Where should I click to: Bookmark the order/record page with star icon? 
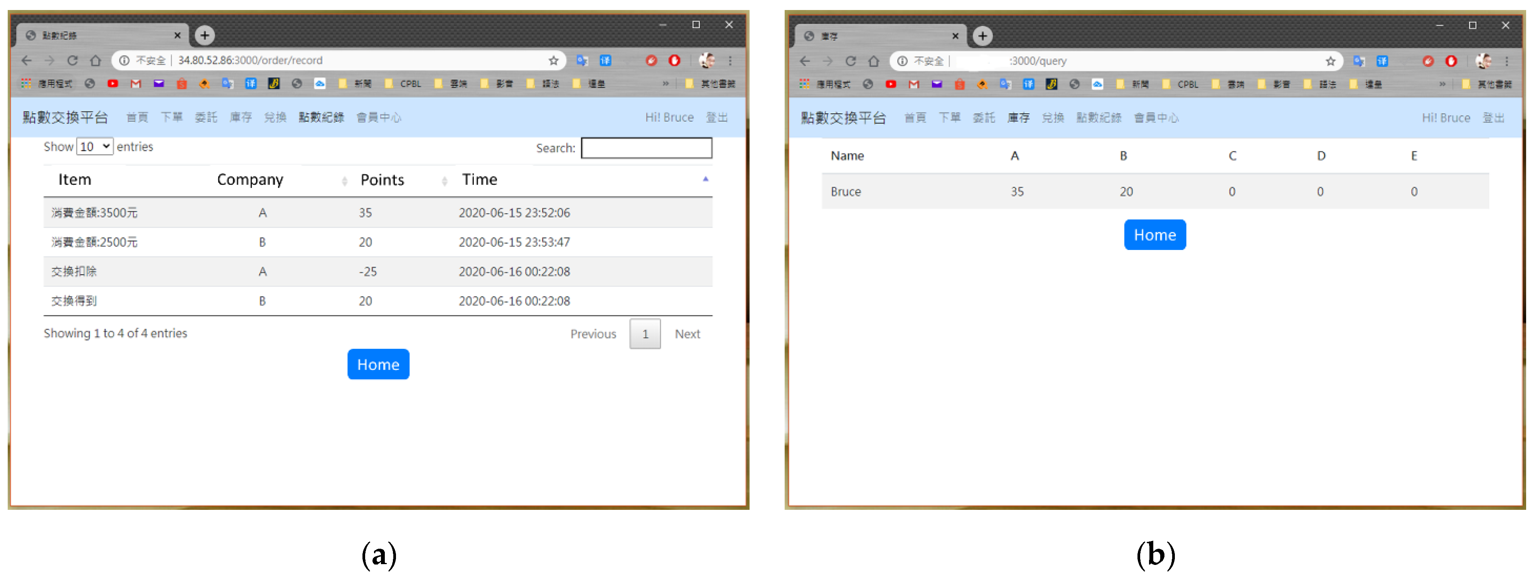click(554, 60)
